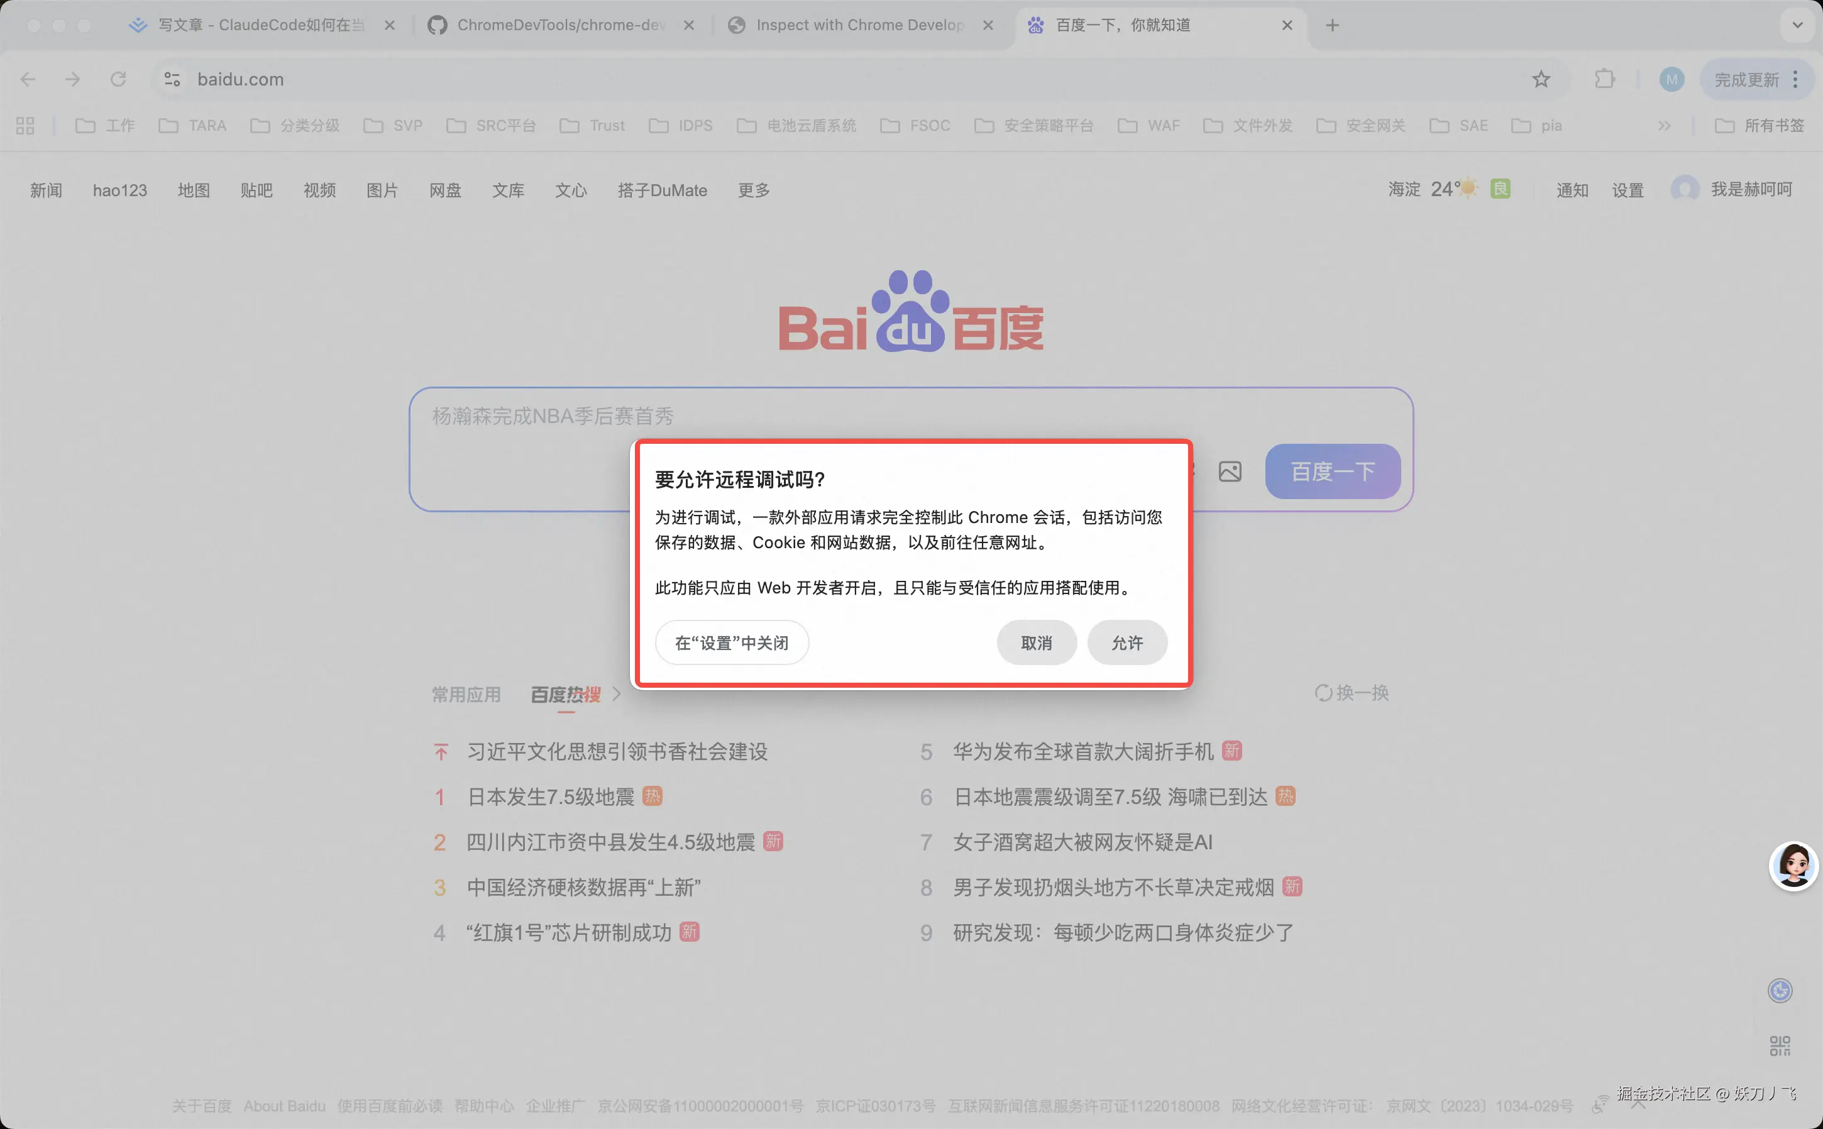Open the apps grid icon in bookmarks bar
This screenshot has height=1129, width=1823.
[x=25, y=126]
